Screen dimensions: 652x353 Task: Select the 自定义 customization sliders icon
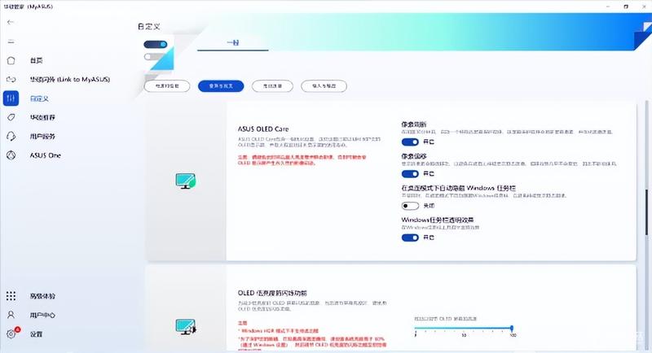[11, 98]
